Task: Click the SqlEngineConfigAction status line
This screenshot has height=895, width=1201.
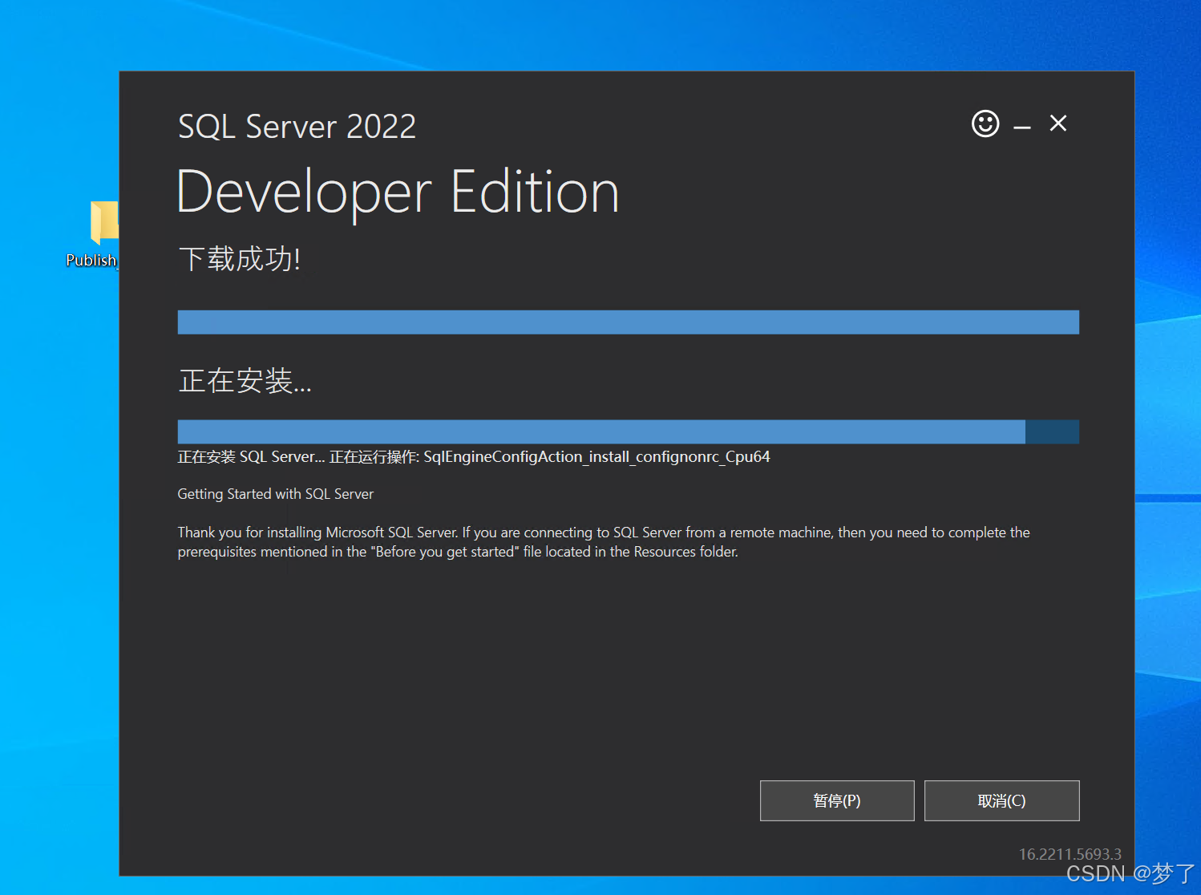Action: click(x=474, y=457)
